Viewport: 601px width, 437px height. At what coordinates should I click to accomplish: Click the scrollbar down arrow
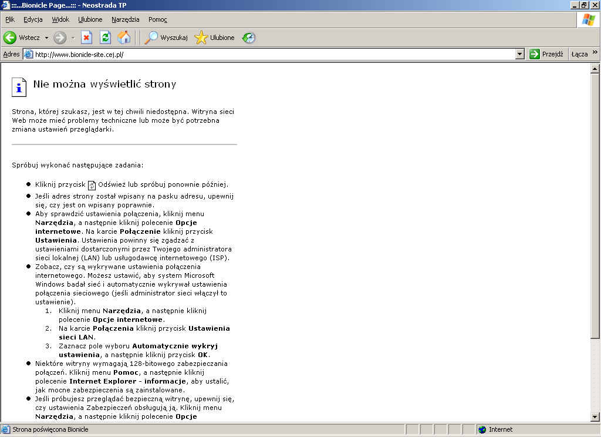point(595,416)
